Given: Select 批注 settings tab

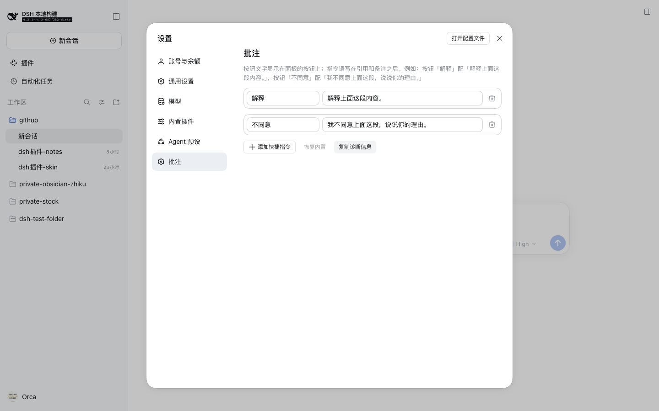Looking at the screenshot, I should pyautogui.click(x=189, y=162).
